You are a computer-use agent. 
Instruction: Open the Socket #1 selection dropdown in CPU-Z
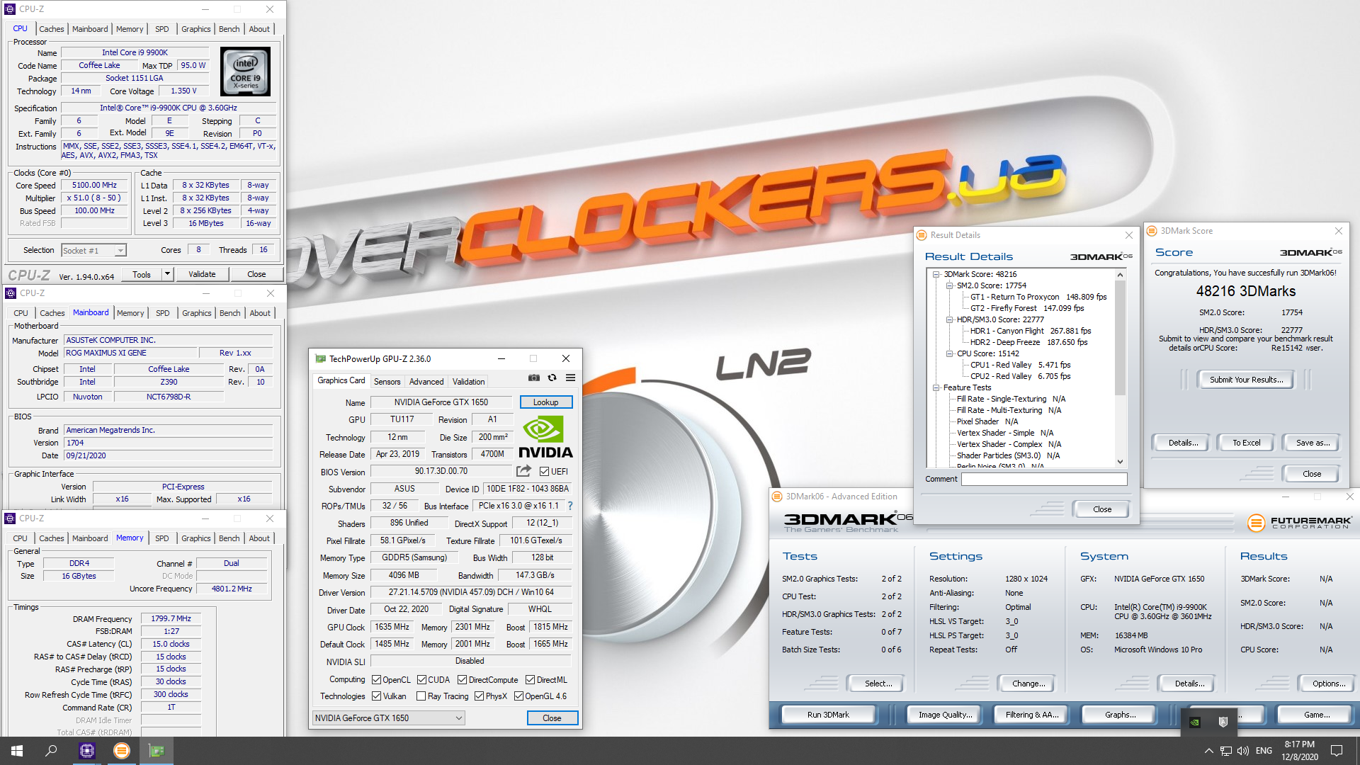pos(120,251)
